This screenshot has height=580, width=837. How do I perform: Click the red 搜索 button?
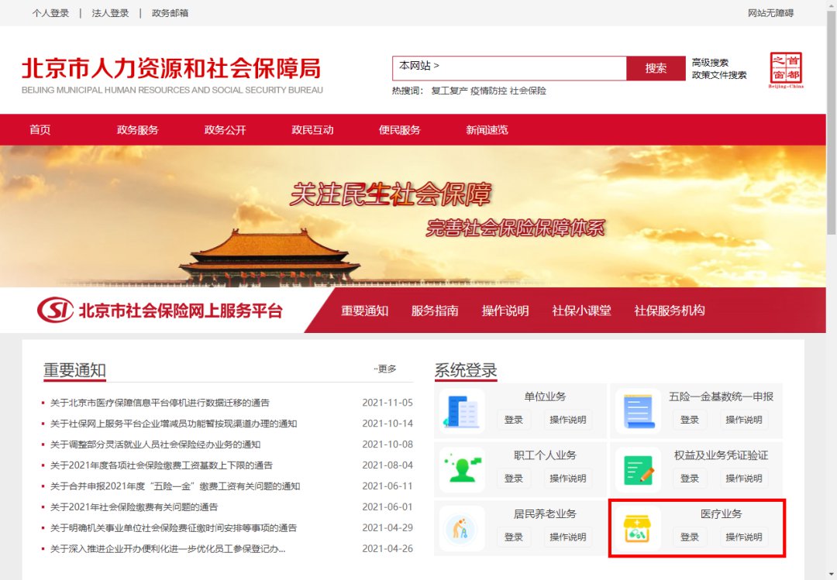656,68
